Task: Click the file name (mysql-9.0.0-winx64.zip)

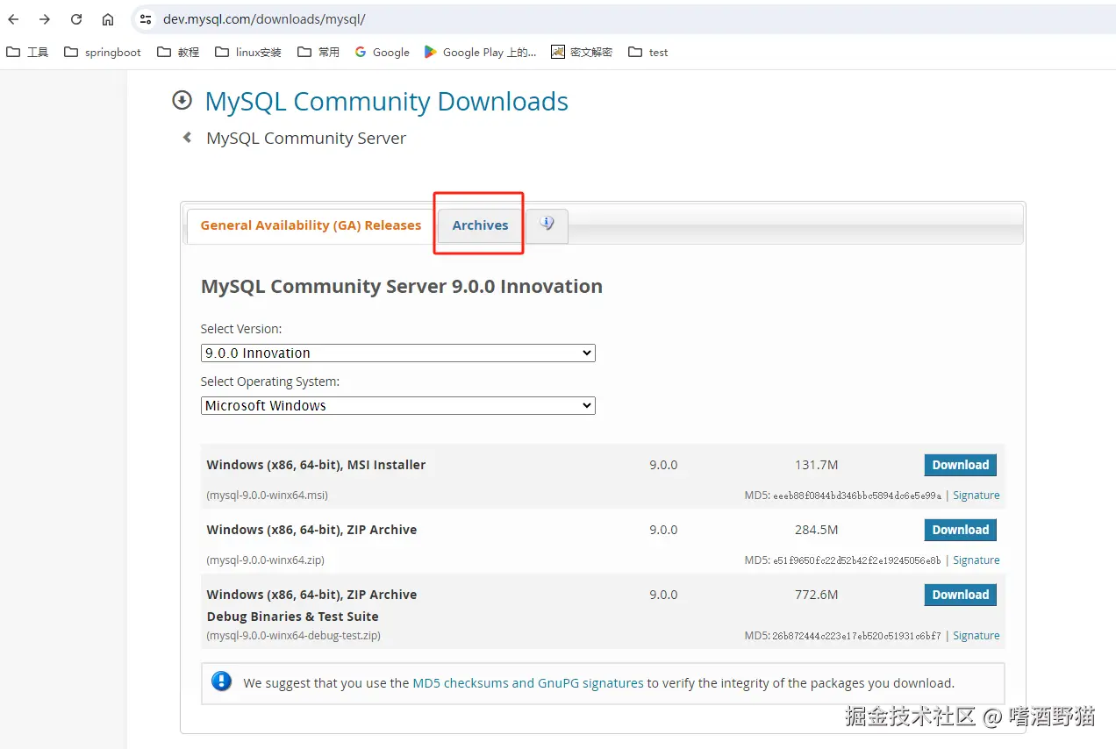Action: click(x=266, y=560)
